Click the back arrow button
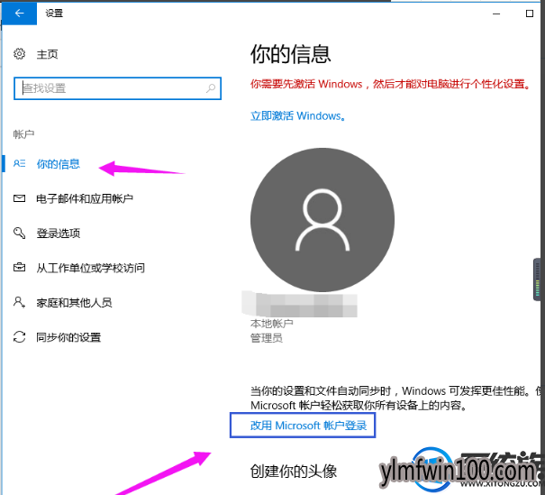Image resolution: width=545 pixels, height=495 pixels. (x=19, y=14)
